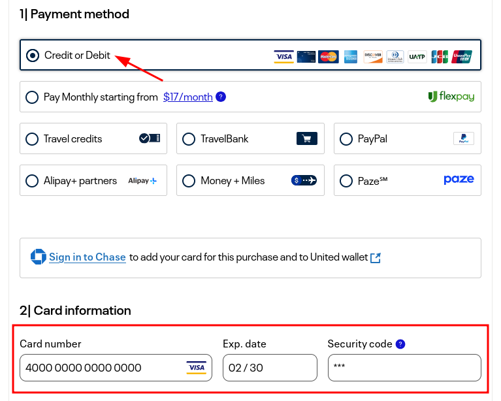The image size is (501, 401).
Task: Click the help icon next to $17/month
Action: (221, 97)
